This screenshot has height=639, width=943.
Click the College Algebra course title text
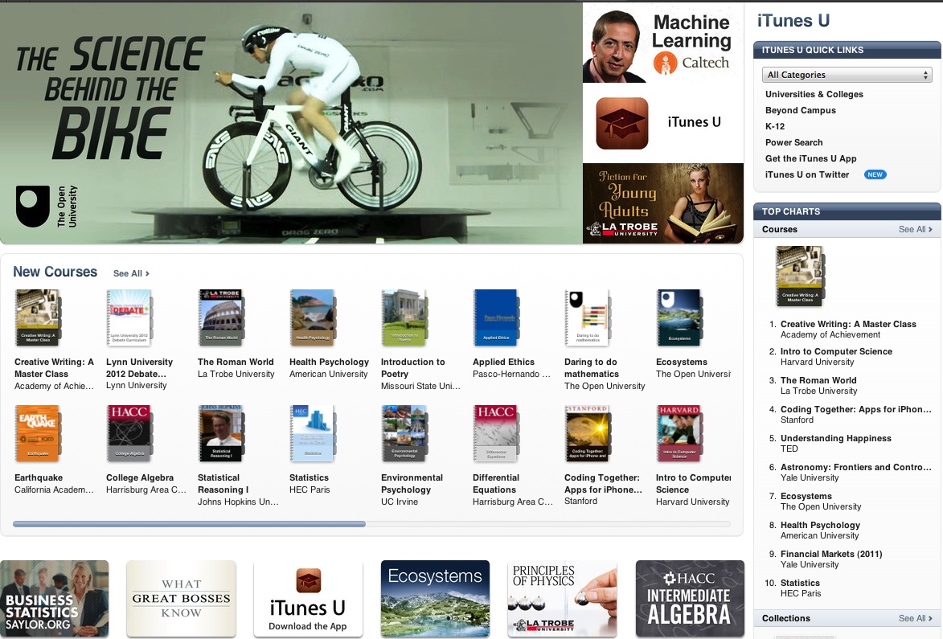140,478
